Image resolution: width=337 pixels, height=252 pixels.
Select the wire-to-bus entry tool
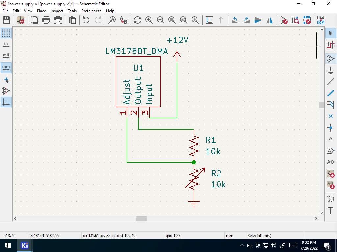coord(331,105)
